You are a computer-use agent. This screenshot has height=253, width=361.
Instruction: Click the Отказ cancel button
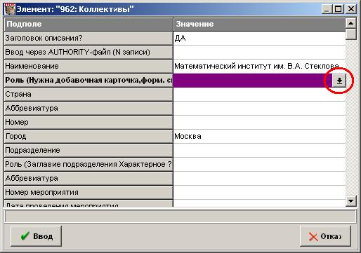tap(325, 236)
